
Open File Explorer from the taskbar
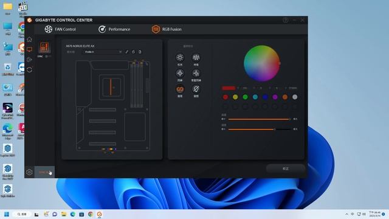pyautogui.click(x=63, y=214)
